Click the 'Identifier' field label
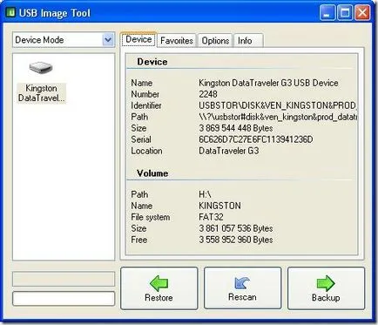Viewport: 378px width, 325px height. [x=146, y=105]
